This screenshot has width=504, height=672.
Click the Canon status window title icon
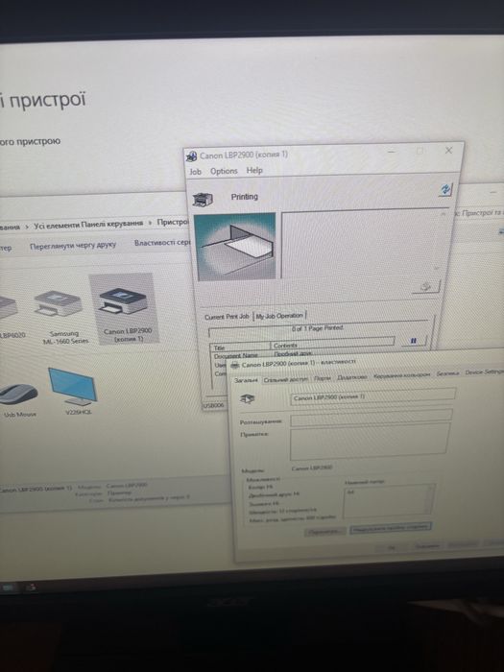click(x=191, y=156)
